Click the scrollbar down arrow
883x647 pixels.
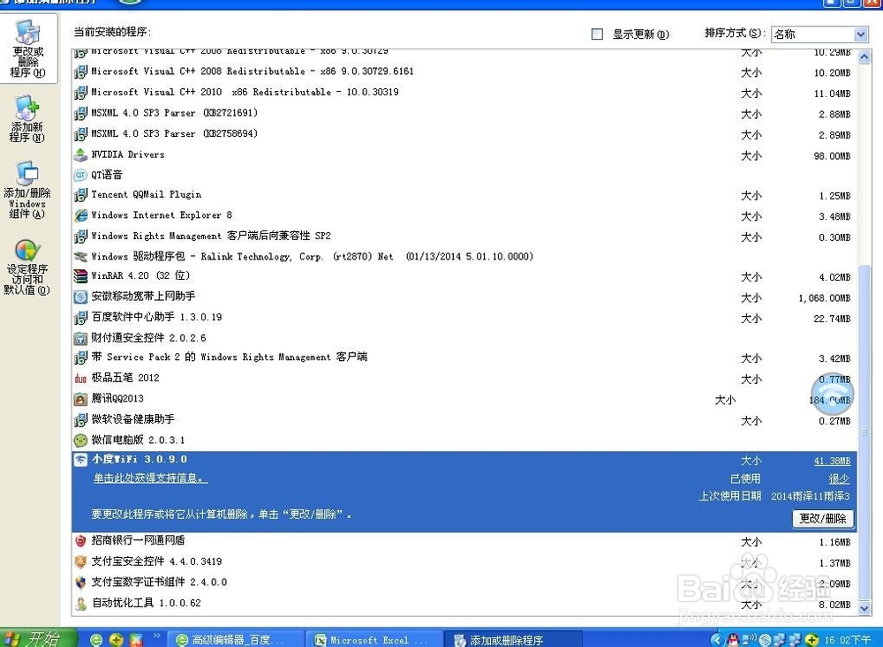864,608
